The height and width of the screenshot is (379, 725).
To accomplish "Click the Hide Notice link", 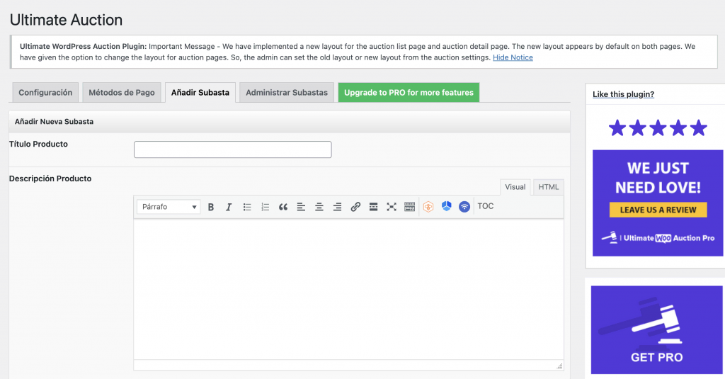I will pyautogui.click(x=513, y=57).
